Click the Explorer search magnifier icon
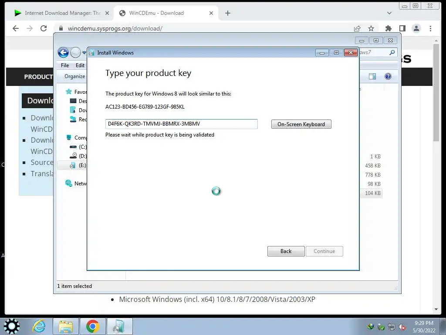The width and height of the screenshot is (446, 335). 392,52
